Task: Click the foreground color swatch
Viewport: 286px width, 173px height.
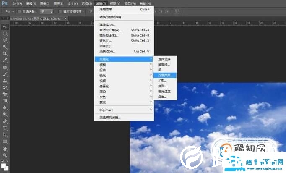Action: pos(3,165)
